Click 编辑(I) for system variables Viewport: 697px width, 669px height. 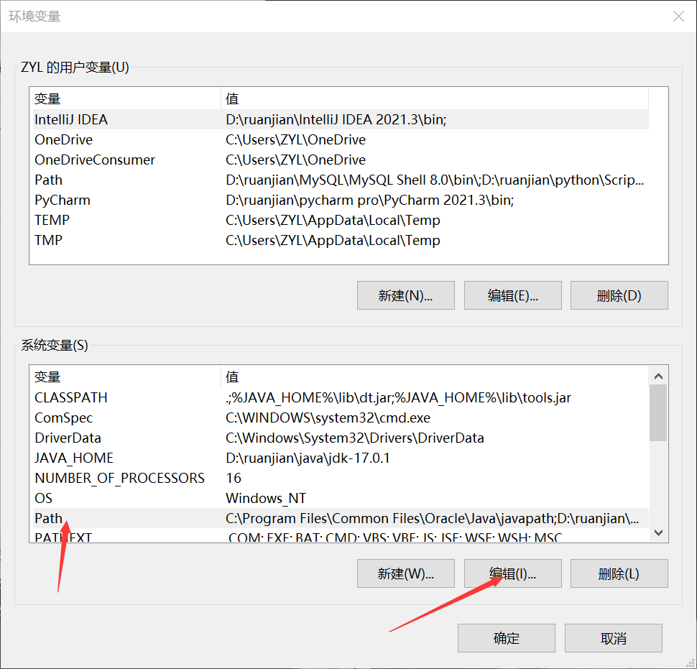coord(512,573)
